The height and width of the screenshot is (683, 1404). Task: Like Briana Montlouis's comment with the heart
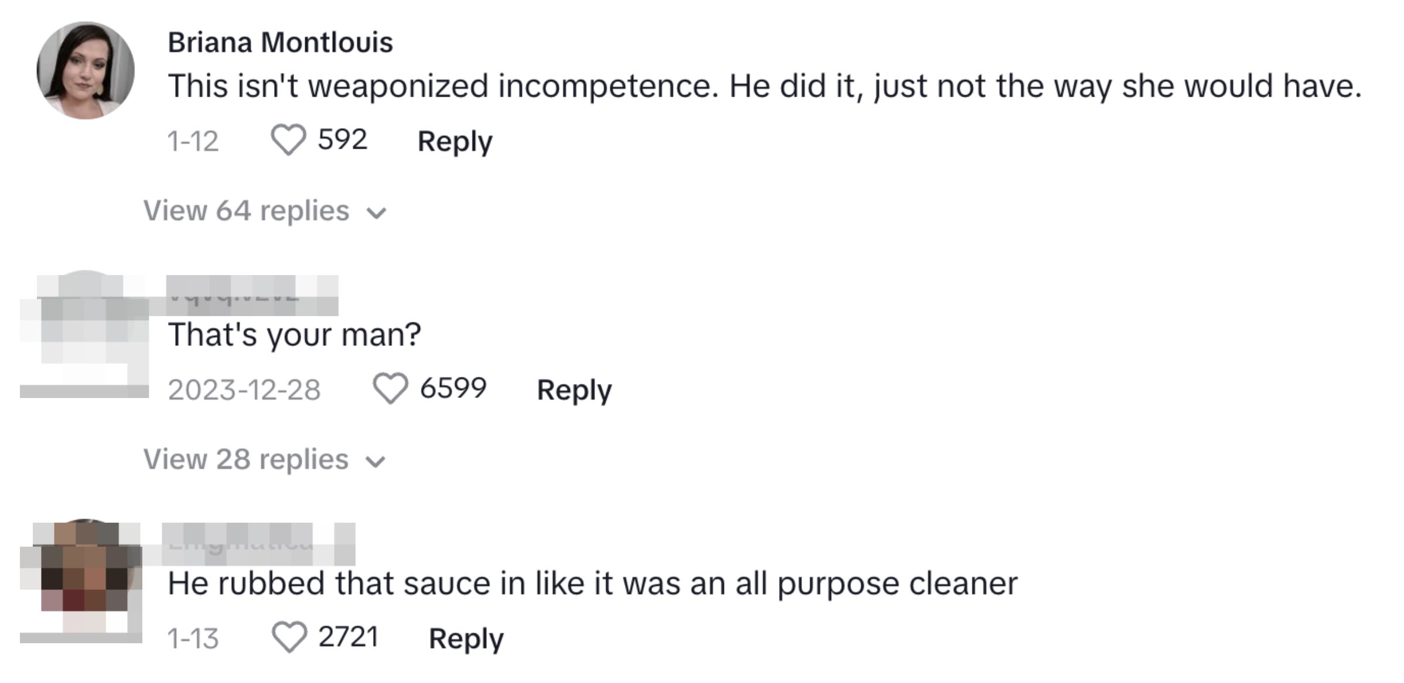tap(288, 140)
